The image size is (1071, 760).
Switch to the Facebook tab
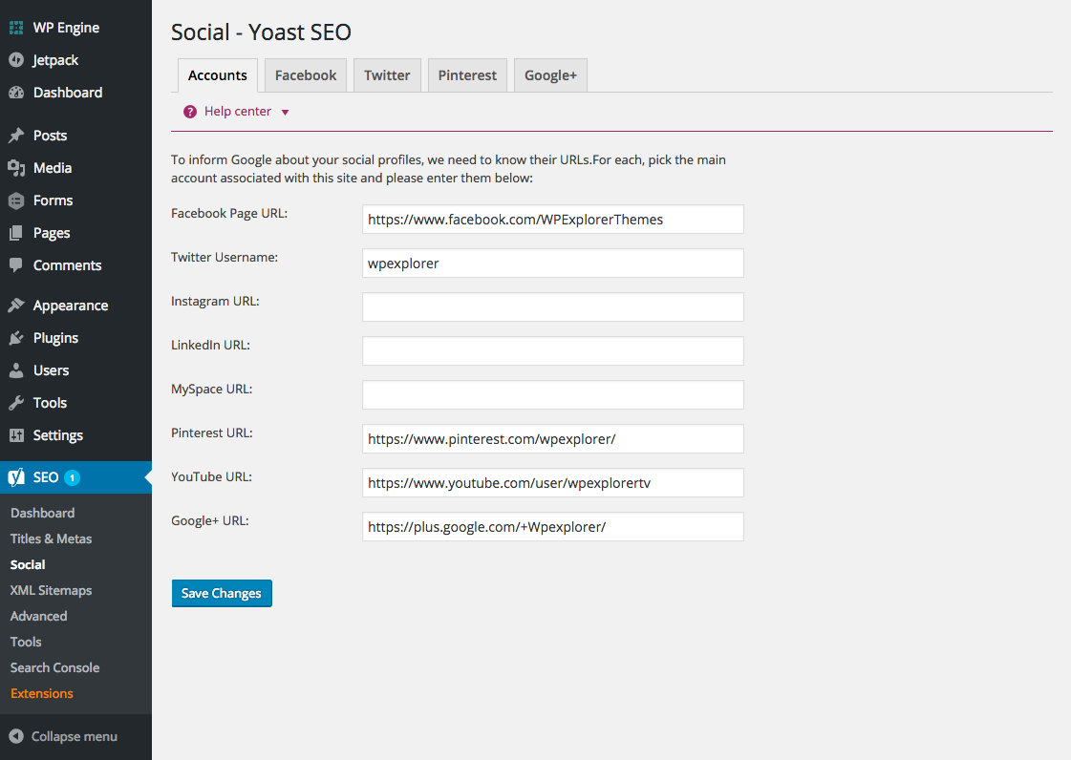[x=306, y=75]
